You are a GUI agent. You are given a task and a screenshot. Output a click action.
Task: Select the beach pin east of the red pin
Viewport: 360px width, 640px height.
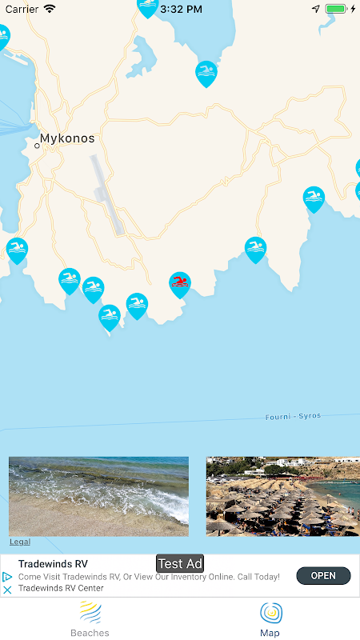coord(255,250)
